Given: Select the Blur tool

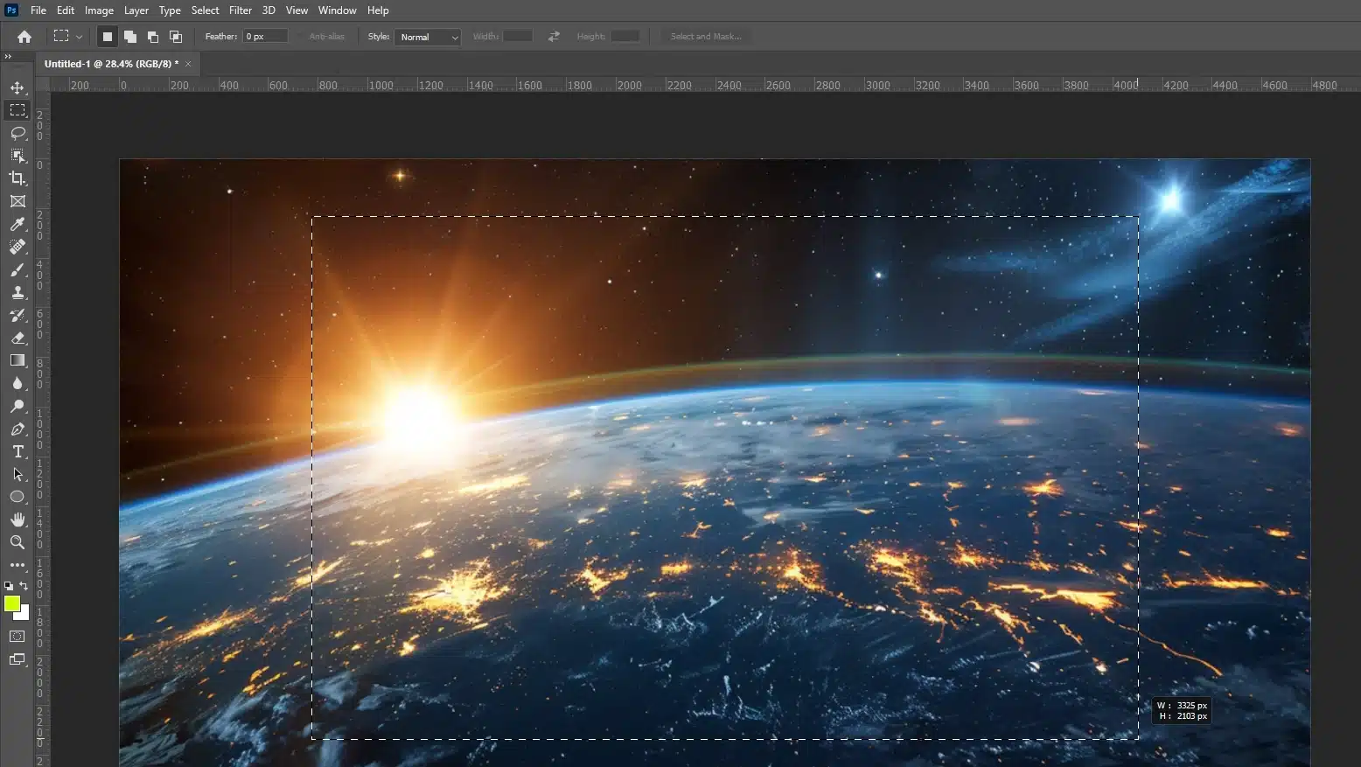Looking at the screenshot, I should [17, 383].
